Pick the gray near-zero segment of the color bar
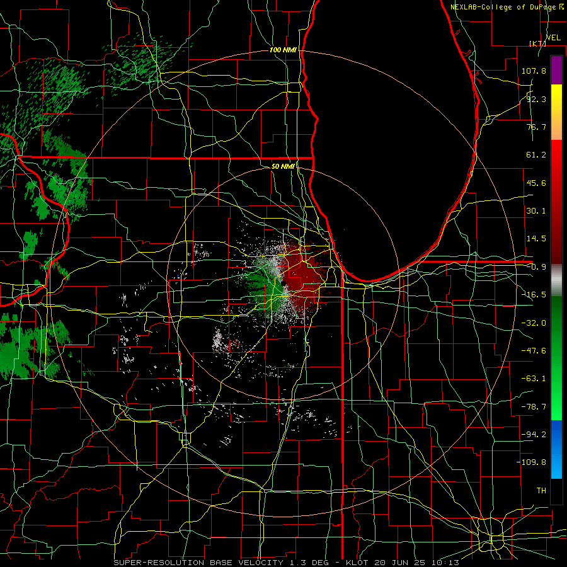Viewport: 567px width, 567px height. (x=556, y=280)
